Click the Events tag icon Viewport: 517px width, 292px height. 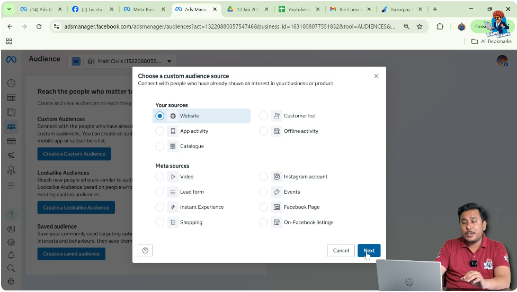277,192
